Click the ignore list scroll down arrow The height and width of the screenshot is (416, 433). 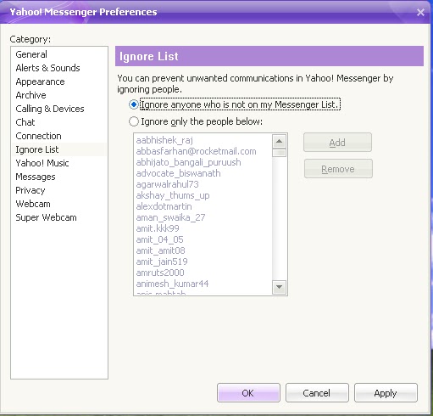280,287
